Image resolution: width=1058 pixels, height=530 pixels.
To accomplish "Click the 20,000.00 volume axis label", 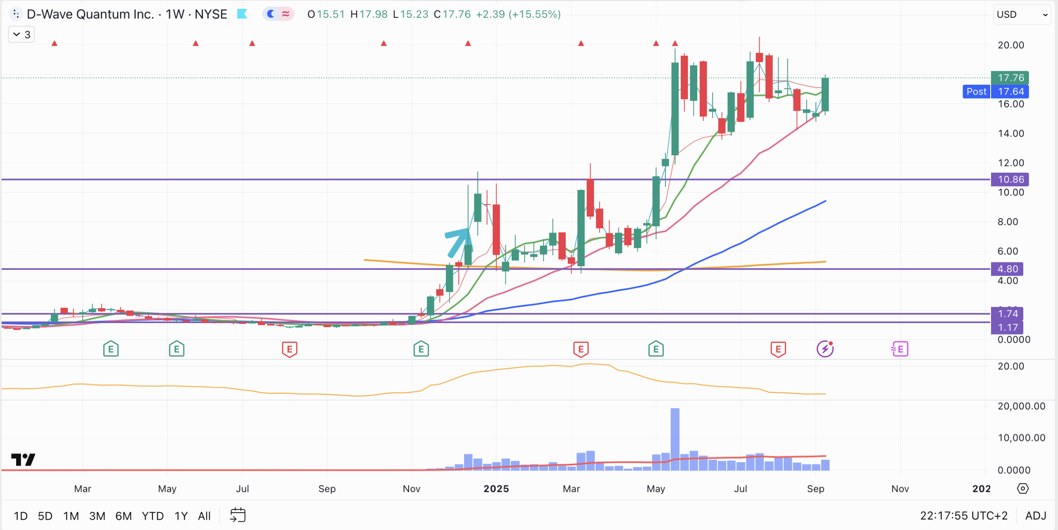I will pyautogui.click(x=1021, y=406).
